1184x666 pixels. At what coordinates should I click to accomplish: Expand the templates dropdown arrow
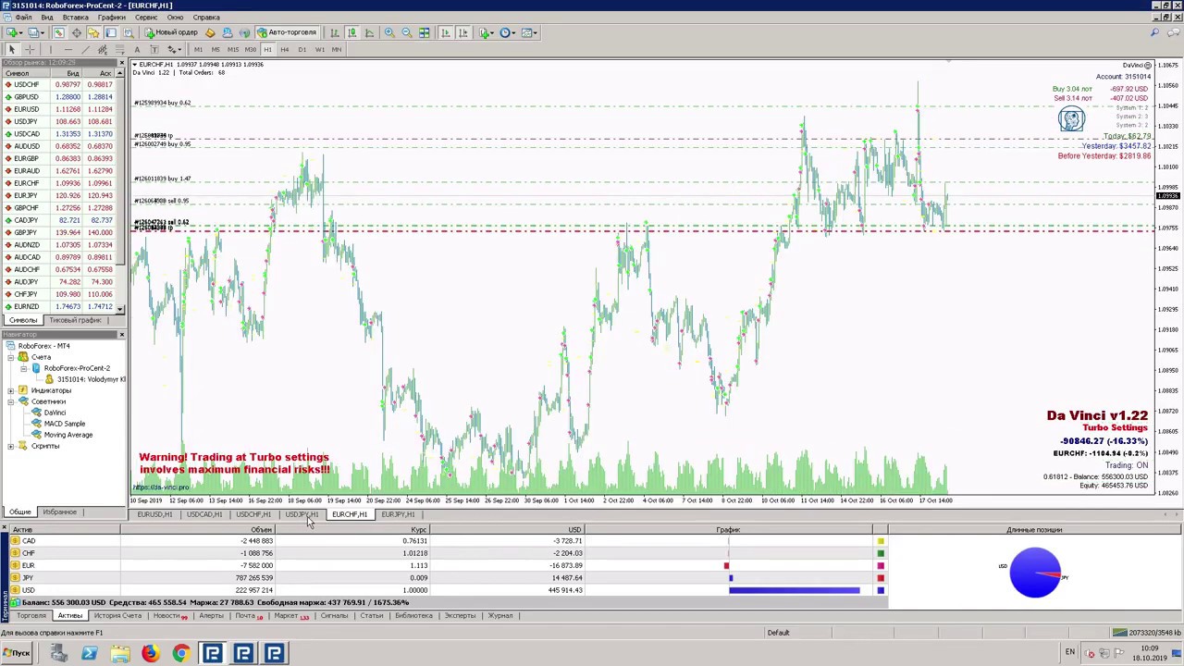[536, 32]
